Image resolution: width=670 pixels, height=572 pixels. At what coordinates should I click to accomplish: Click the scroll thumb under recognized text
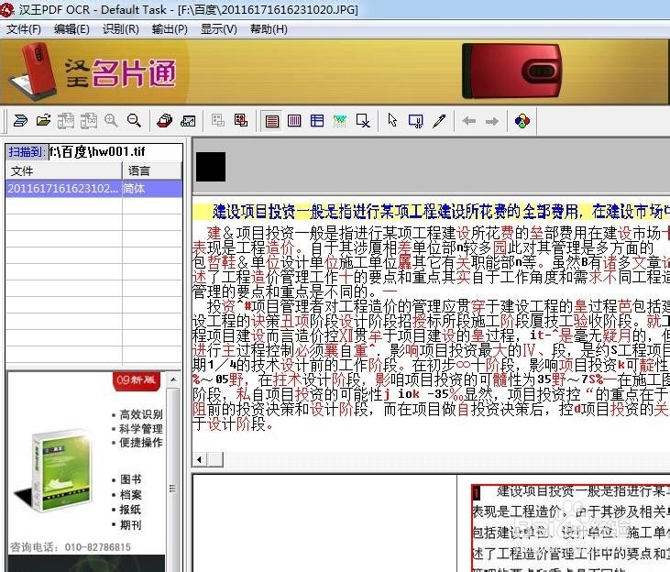215,459
